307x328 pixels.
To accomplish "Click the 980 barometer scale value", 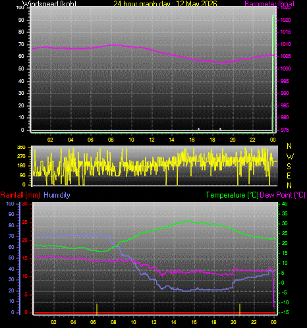I will coord(285,117).
